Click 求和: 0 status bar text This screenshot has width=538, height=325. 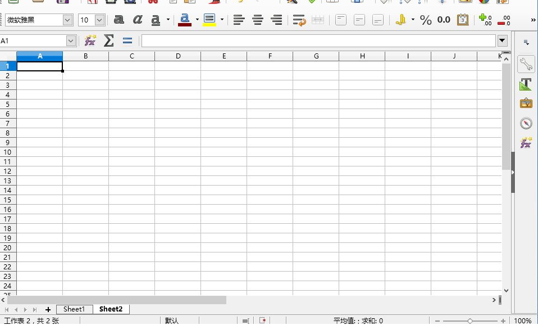point(372,321)
